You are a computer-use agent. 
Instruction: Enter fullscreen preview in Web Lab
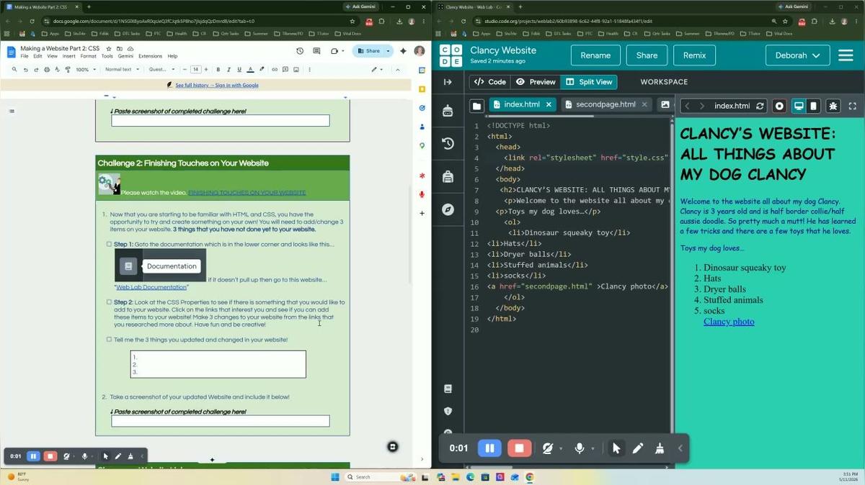pos(853,106)
